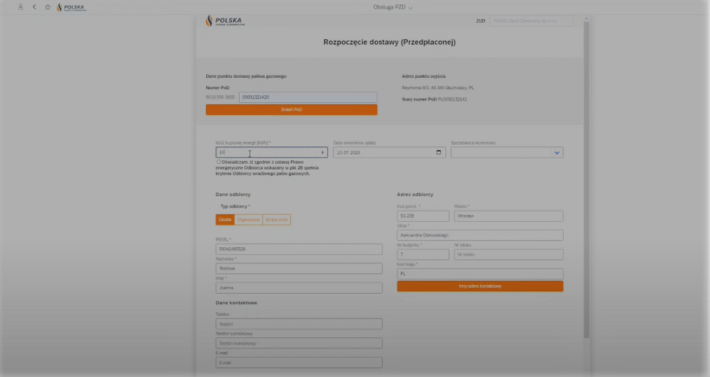Screen dimensions: 710x377
Task: Click the Nr lokalu field
Action: coord(508,255)
